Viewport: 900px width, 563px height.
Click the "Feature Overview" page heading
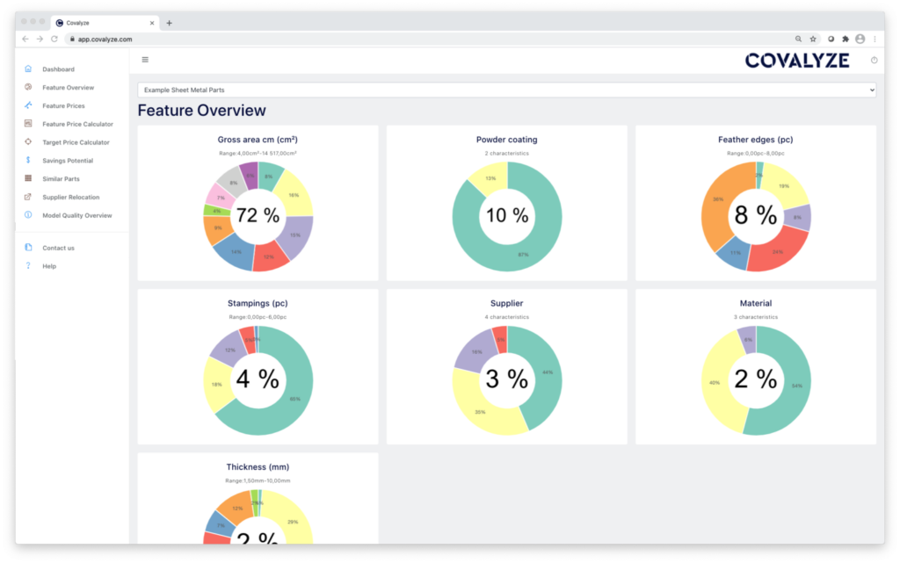click(202, 111)
